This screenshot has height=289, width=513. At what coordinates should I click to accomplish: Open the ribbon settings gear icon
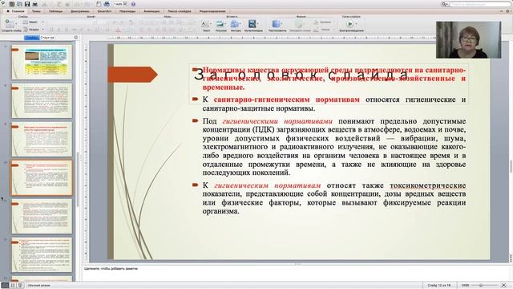click(x=507, y=11)
